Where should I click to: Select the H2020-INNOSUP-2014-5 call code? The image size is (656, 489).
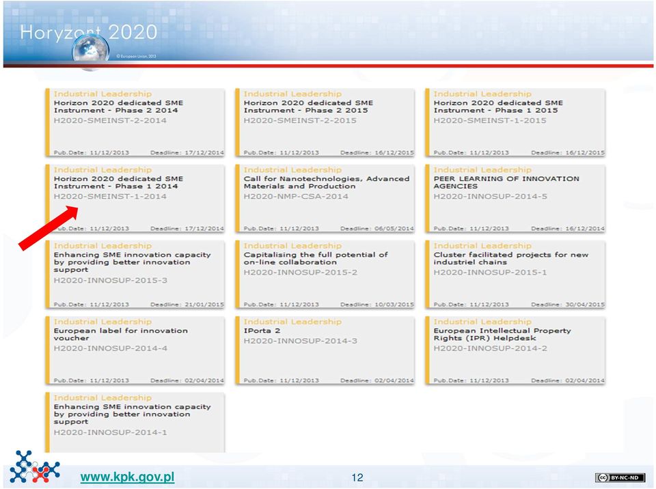(490, 196)
